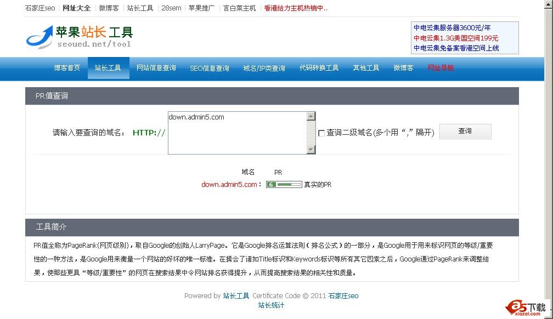Viewport: 553px width, 319px height.
Task: Click the 域名 column header
Action: (x=248, y=172)
